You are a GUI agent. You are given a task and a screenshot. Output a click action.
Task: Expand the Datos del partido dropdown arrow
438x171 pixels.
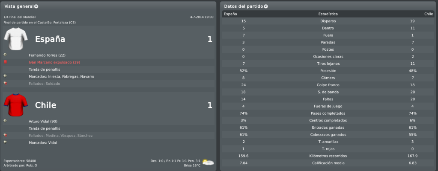(265, 6)
